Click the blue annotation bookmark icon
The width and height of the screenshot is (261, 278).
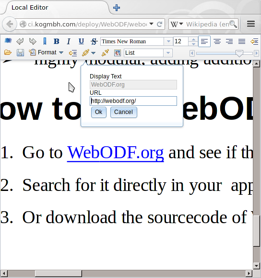pyautogui.click(x=45, y=41)
